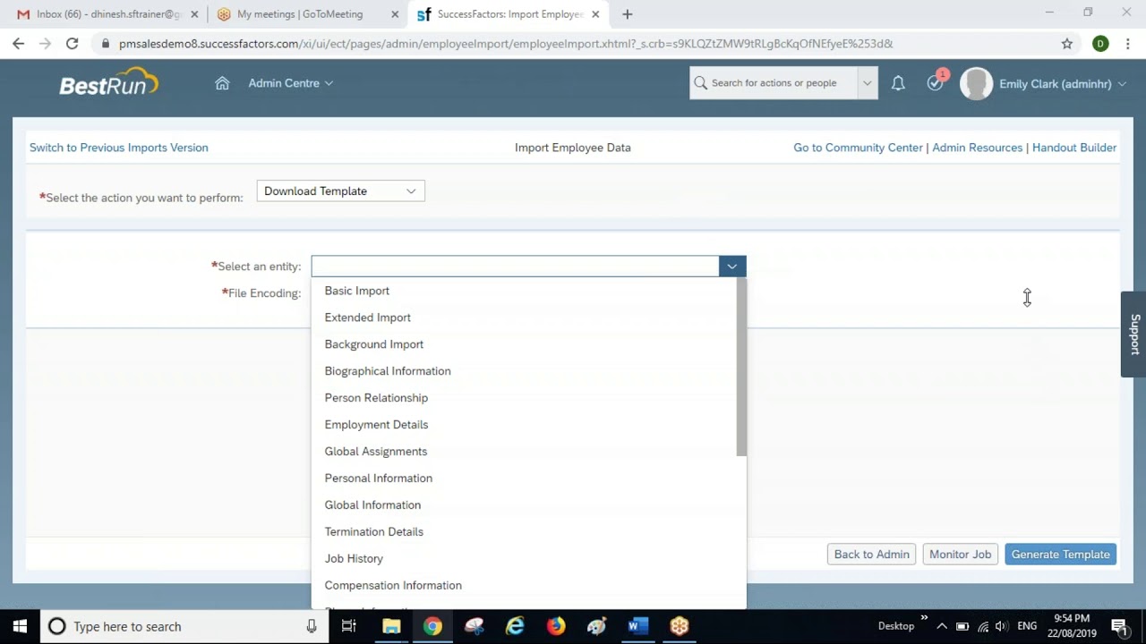Open Firefox from the taskbar
Screen dimensions: 1146x644
pyautogui.click(x=556, y=626)
